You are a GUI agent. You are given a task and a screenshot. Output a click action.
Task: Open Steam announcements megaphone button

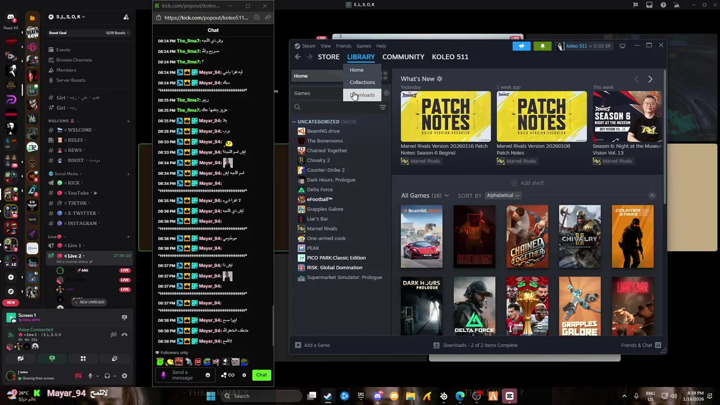coord(521,46)
